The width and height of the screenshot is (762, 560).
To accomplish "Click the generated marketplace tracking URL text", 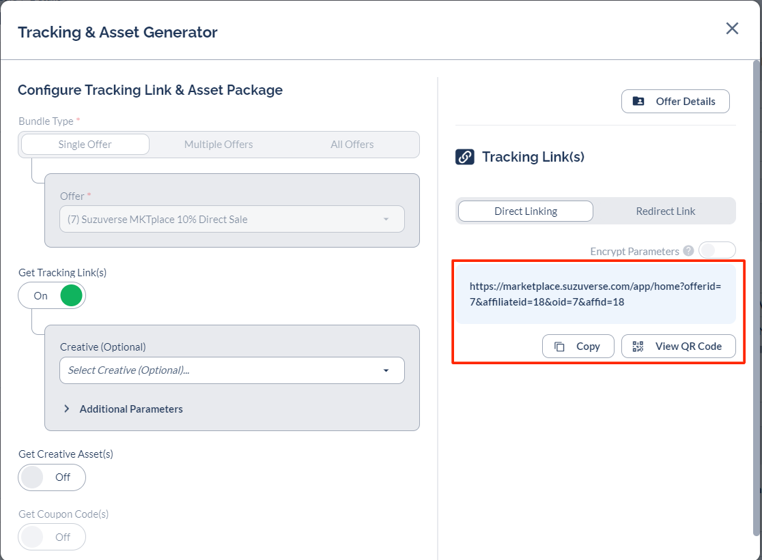I will 595,293.
